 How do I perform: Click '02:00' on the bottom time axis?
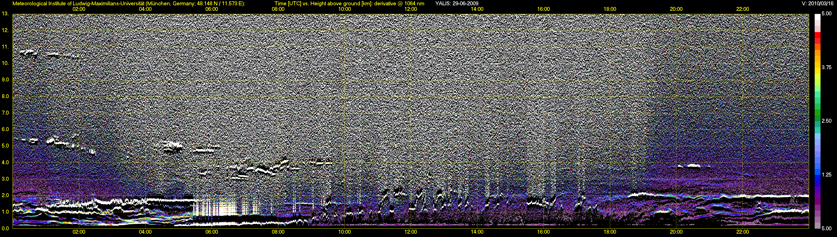click(79, 232)
